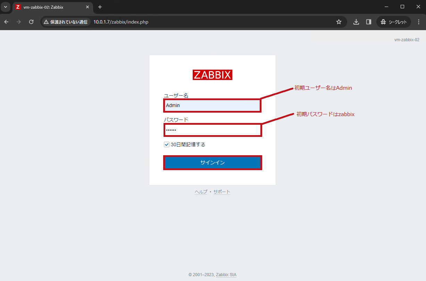
Task: Open the Chrome three-dot menu
Action: click(418, 22)
